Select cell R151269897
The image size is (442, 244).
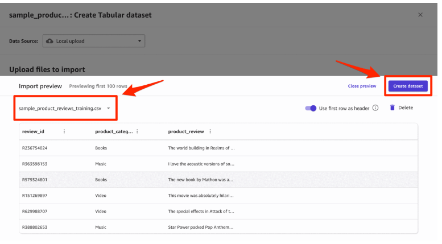pyautogui.click(x=35, y=195)
